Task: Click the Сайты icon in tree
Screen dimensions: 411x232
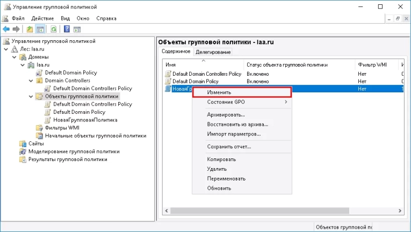Action: pos(23,143)
